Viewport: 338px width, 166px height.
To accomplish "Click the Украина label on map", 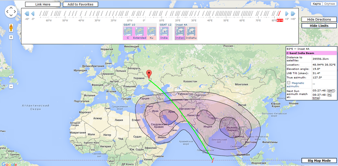I will pyautogui.click(x=139, y=78).
